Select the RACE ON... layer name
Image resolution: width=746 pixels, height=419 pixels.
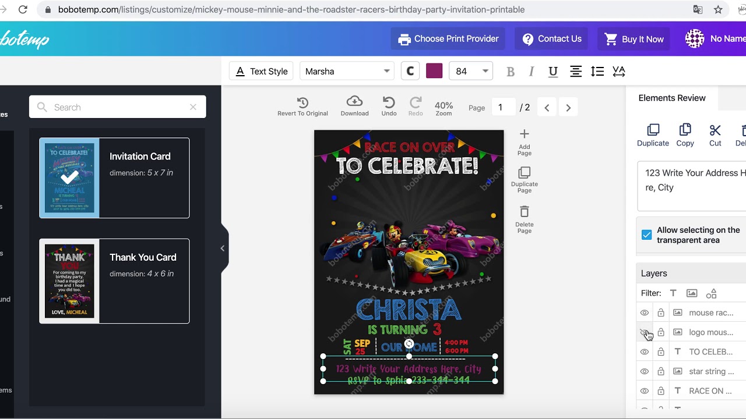tap(710, 390)
